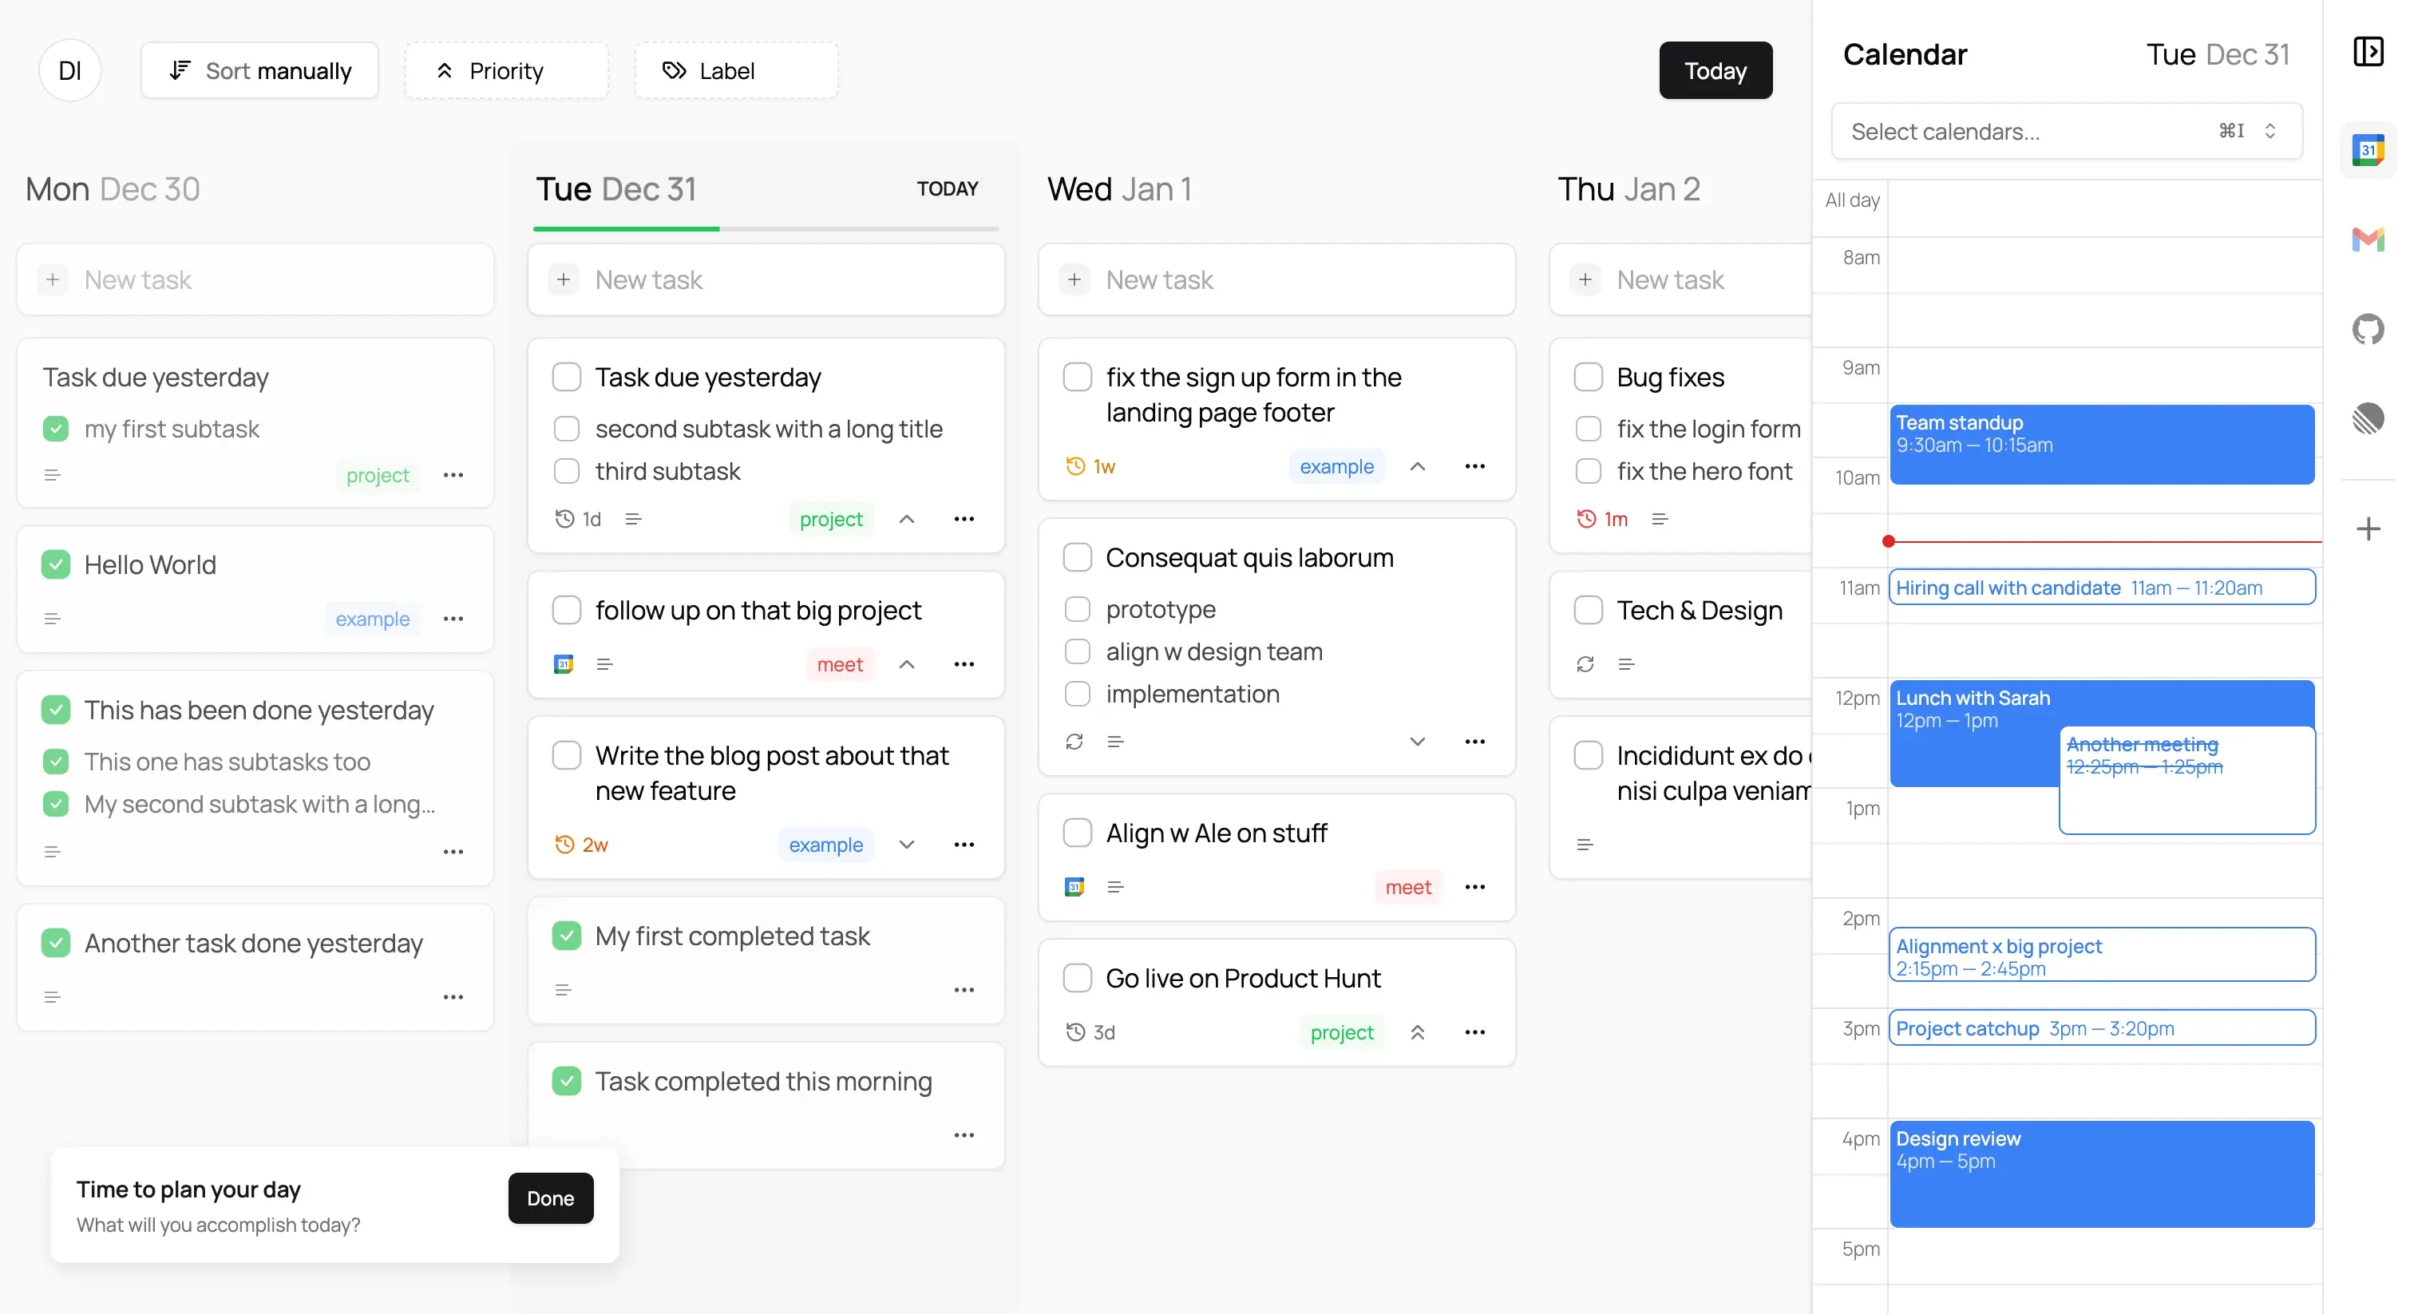
Task: Open the notes icon on Hello World task
Action: (52, 619)
